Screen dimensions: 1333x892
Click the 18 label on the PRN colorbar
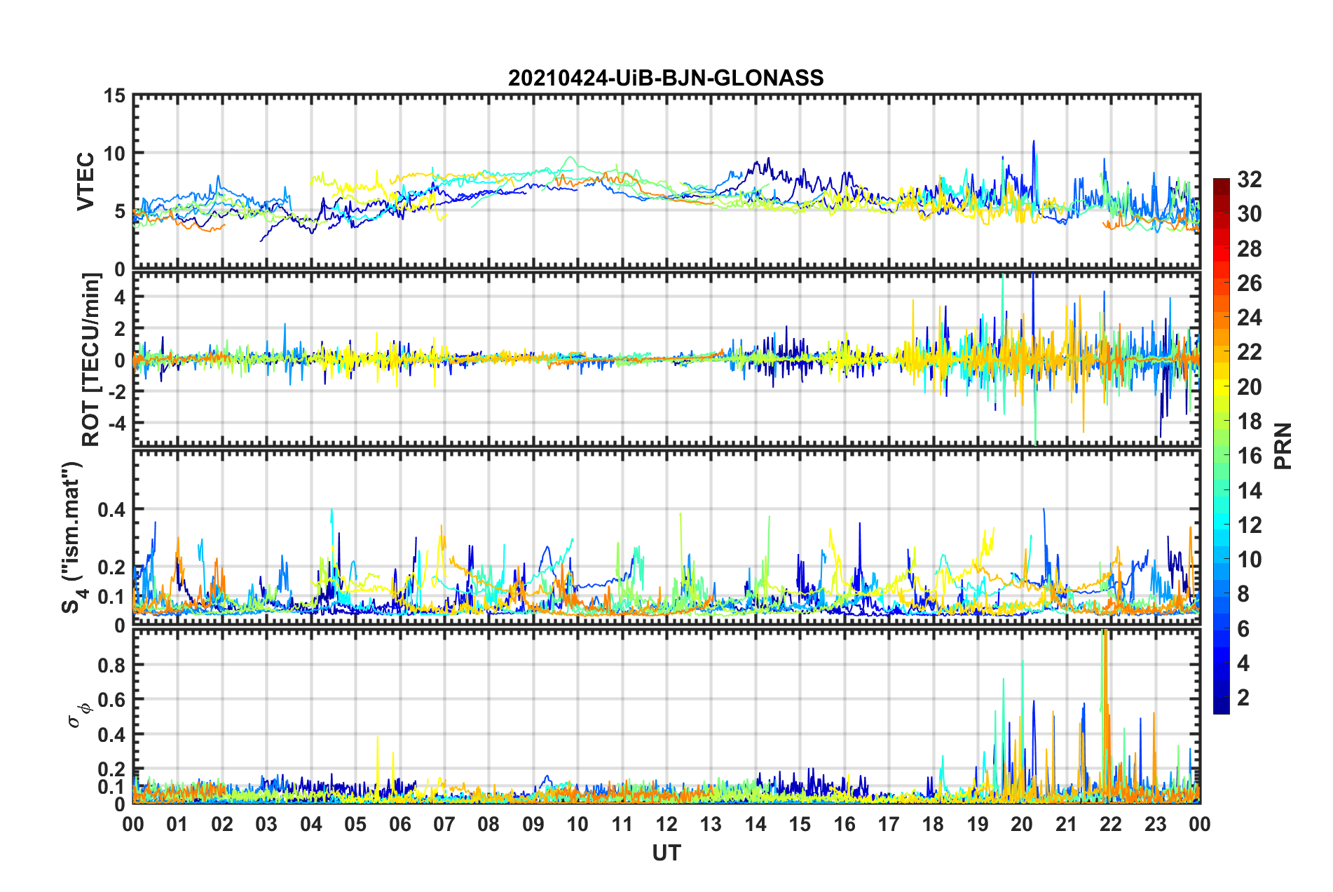pos(1249,421)
